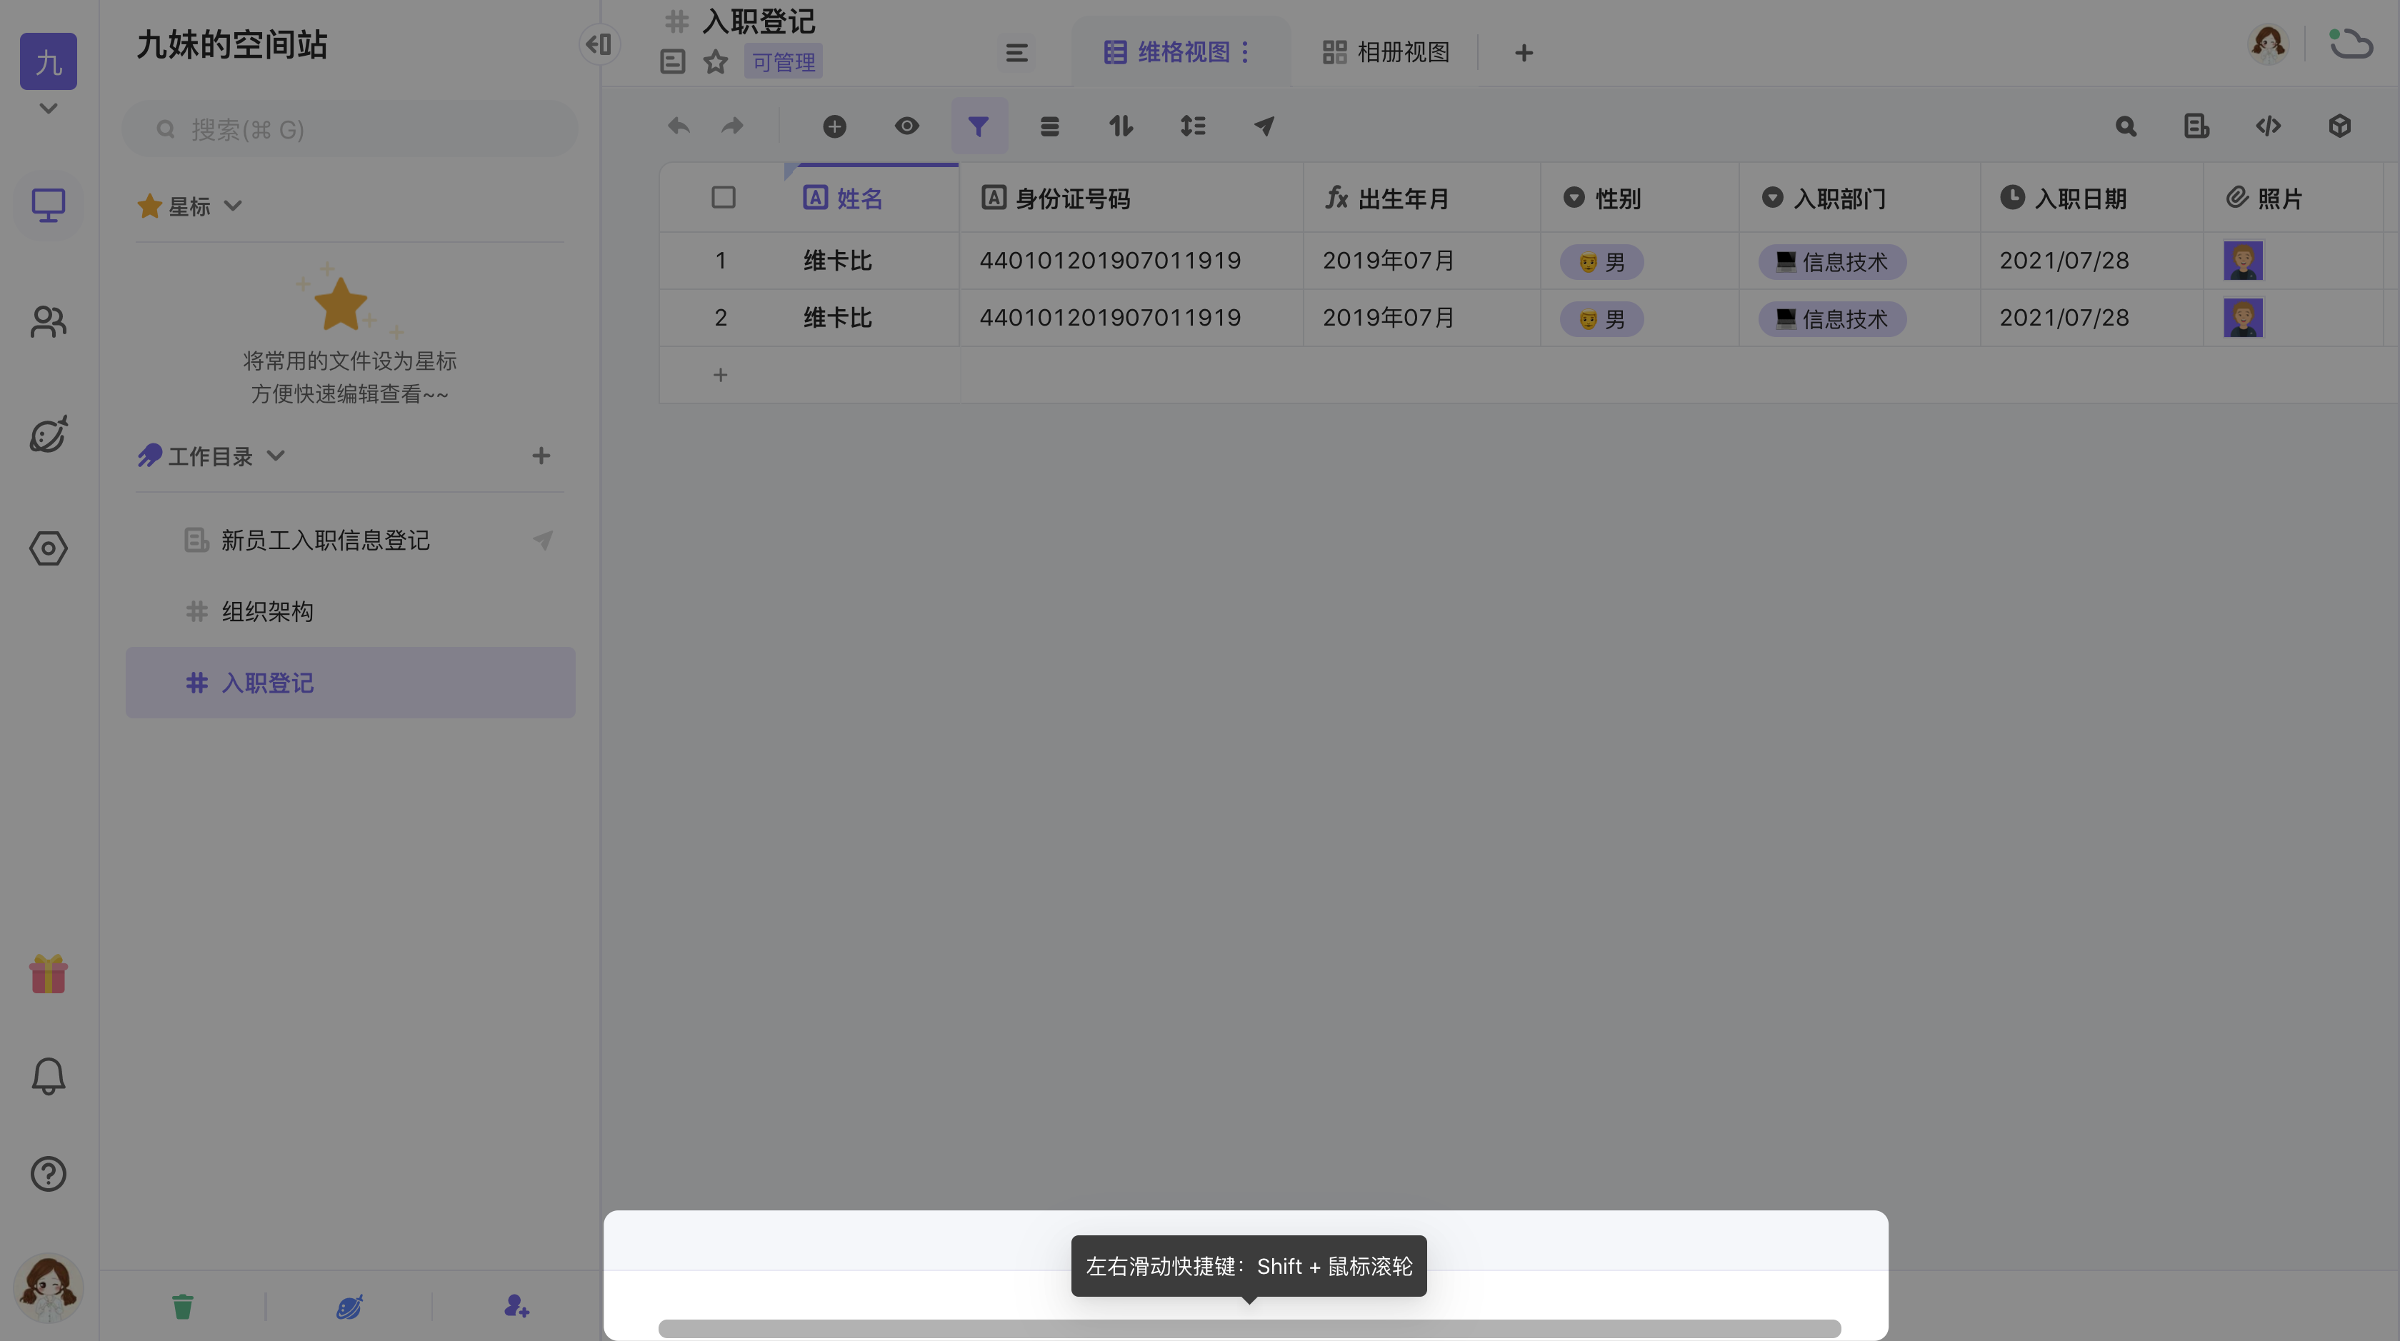Click the share paper plane tool
The height and width of the screenshot is (1341, 2400).
point(1264,126)
